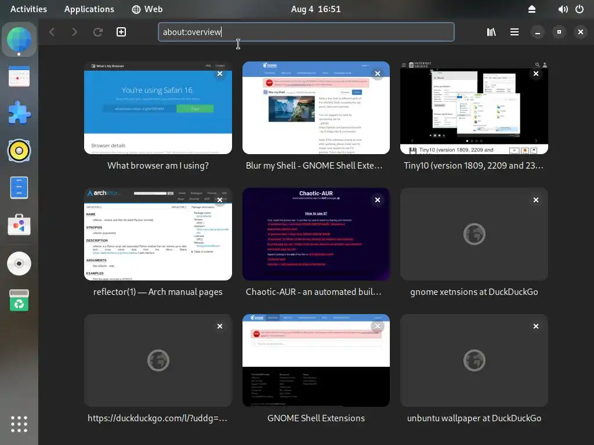
Task: Click the 'Blur my Shell - GNOME Shell Exte…' title
Action: point(314,166)
